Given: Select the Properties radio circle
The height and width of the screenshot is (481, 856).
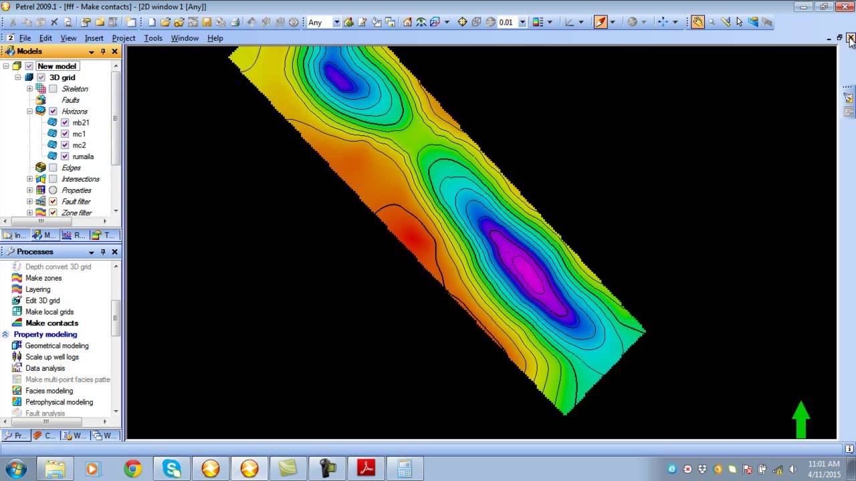Looking at the screenshot, I should (53, 190).
